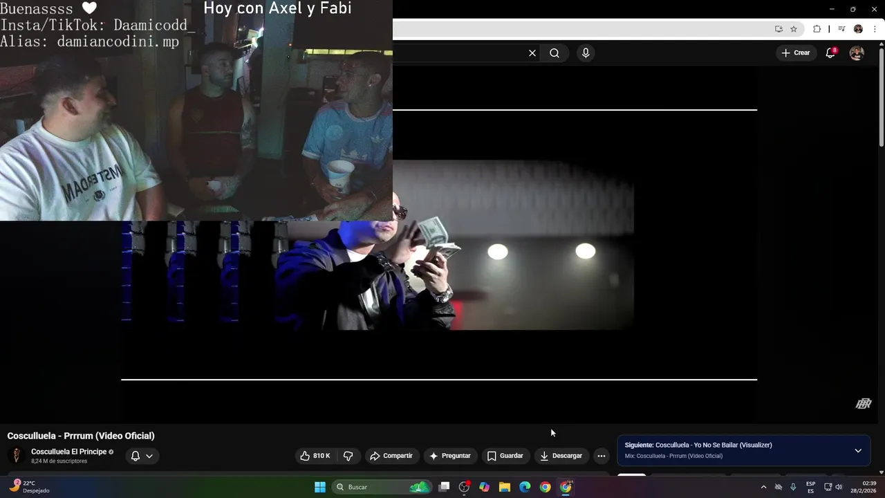Viewport: 885px width, 498px height.
Task: Open the Crear button on YouTube
Action: pos(796,53)
